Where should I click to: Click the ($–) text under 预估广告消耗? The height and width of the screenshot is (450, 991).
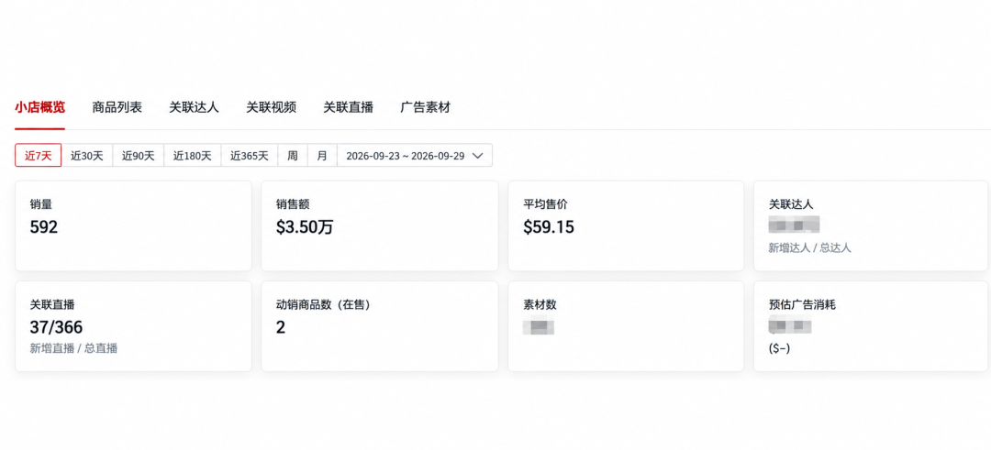click(x=779, y=347)
